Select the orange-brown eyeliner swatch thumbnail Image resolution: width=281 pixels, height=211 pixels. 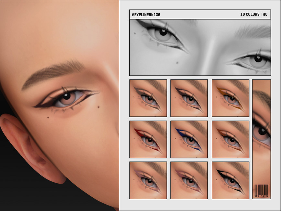(x=231, y=97)
